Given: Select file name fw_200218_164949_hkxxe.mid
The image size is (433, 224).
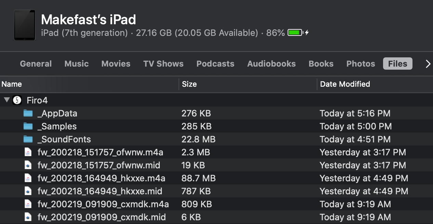Looking at the screenshot, I should [x=100, y=191].
